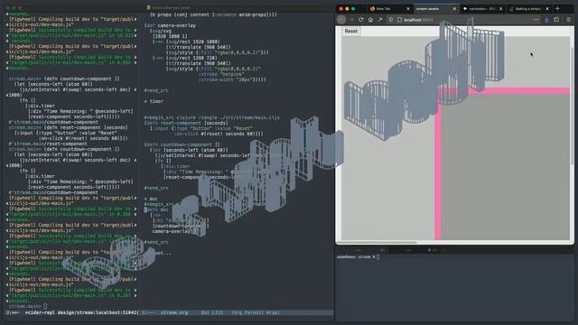Open the sidebar panel icon in browser
The height and width of the screenshot is (325, 578).
[x=556, y=20]
